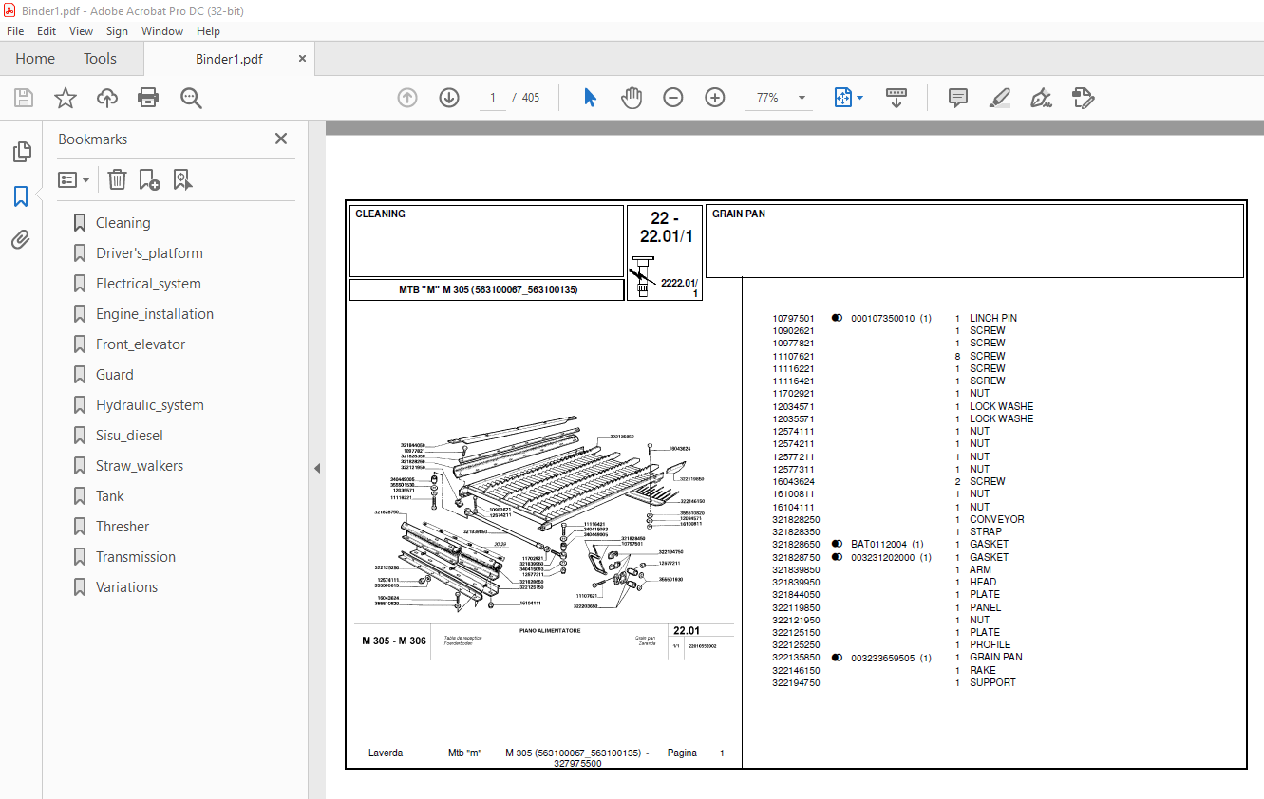The height and width of the screenshot is (799, 1264).
Task: Click the upload to cloud icon
Action: tap(107, 98)
